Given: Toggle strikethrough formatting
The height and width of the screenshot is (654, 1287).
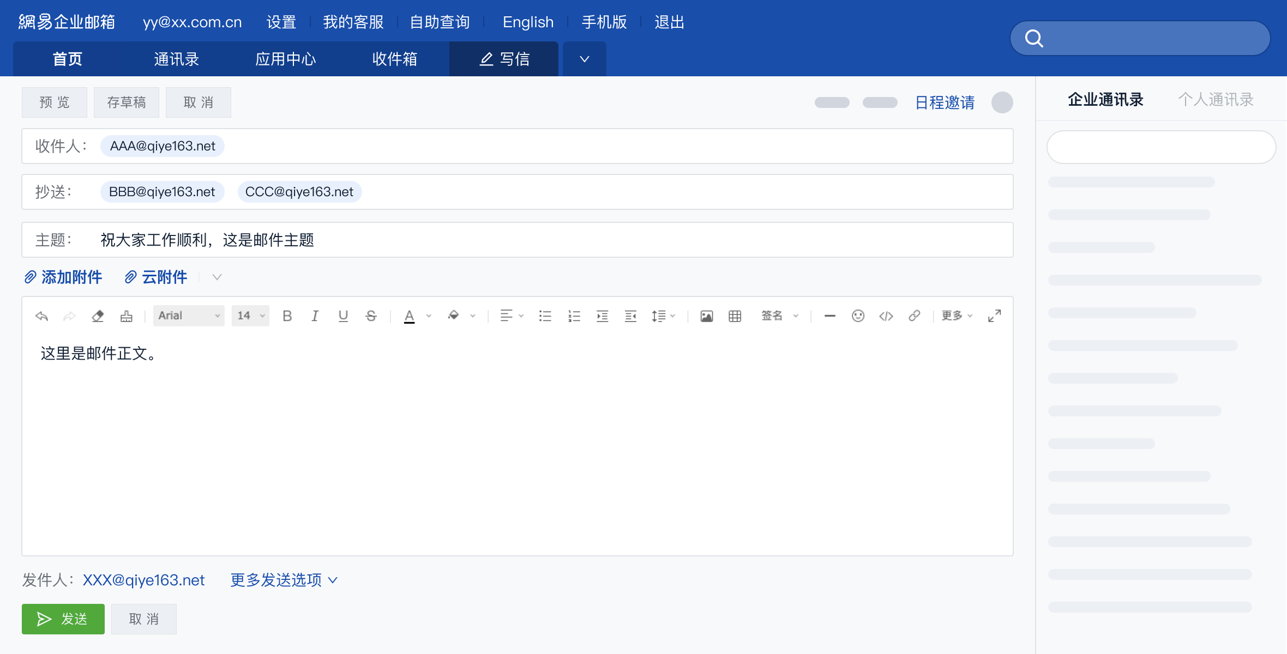Looking at the screenshot, I should pos(371,316).
